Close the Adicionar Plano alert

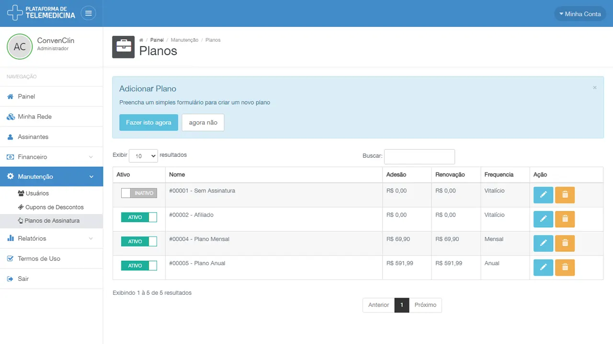coord(595,88)
